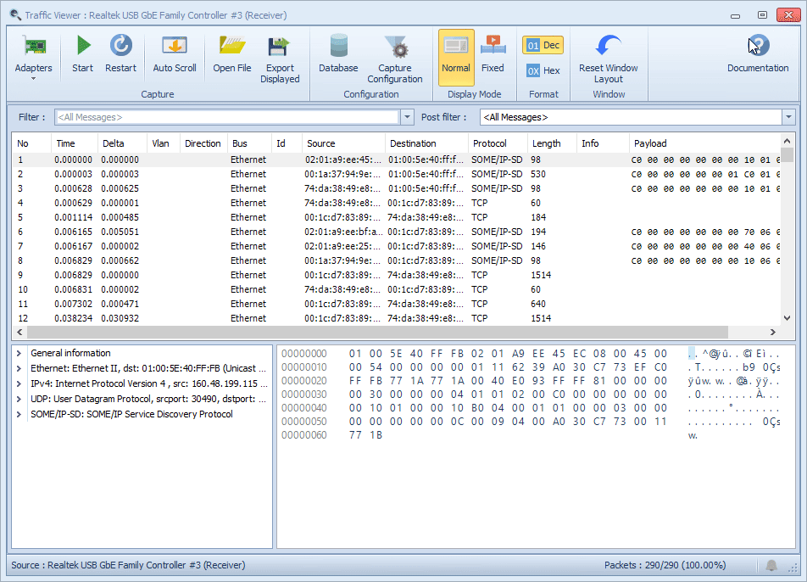
Task: Click the Bus column header
Action: click(249, 143)
